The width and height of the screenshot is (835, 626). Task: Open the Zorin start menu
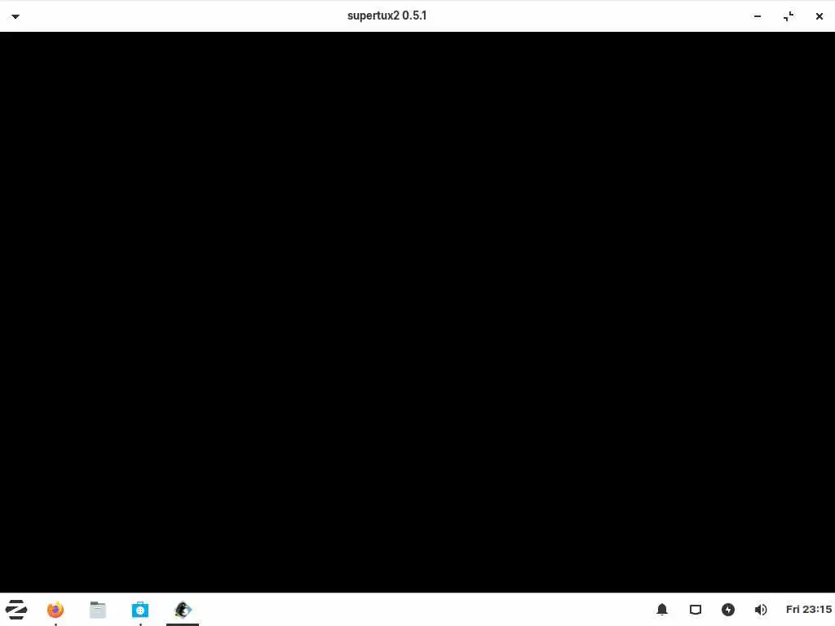(x=16, y=610)
